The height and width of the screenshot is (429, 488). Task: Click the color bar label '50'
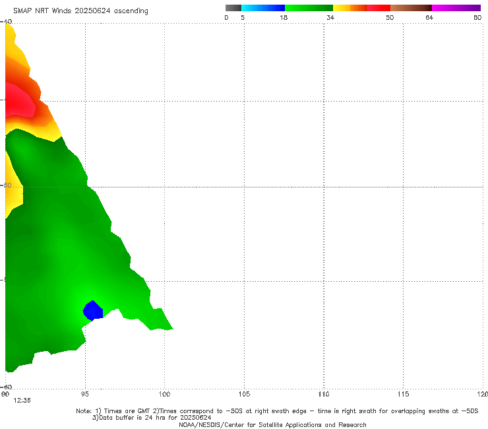point(390,18)
